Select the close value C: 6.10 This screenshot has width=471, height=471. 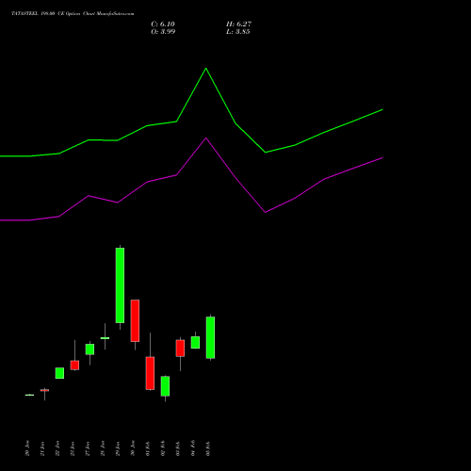[x=163, y=24]
